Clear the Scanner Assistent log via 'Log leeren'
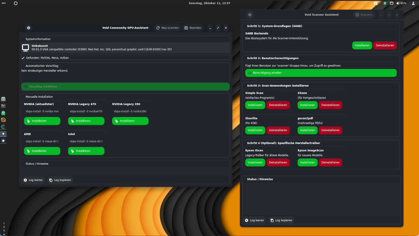 click(254, 220)
